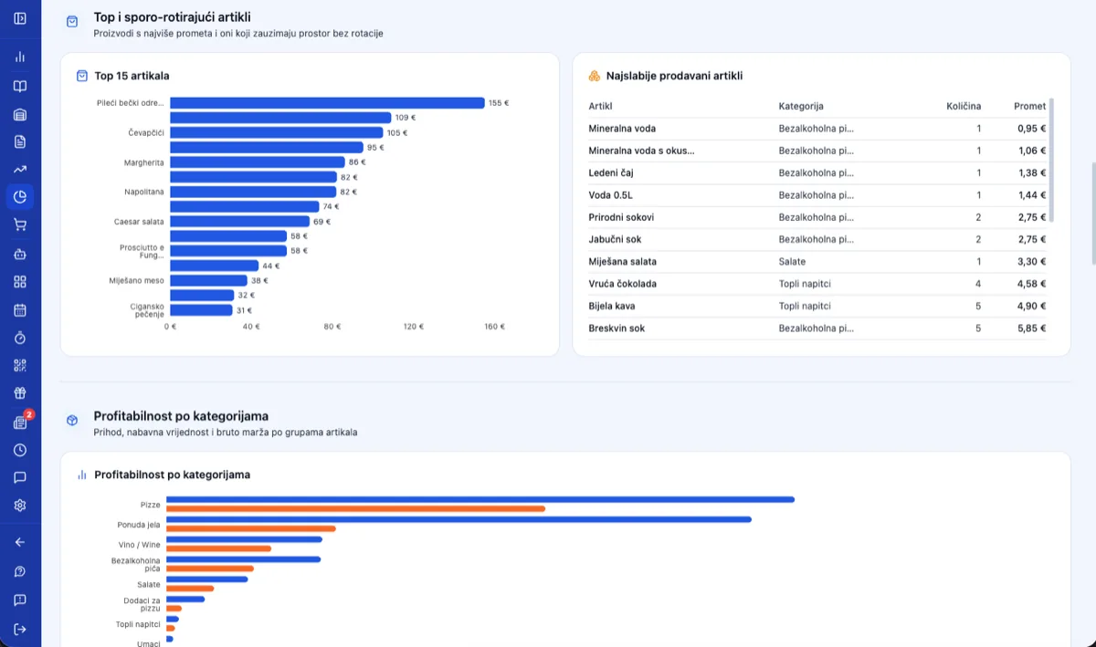Open the warehouse sidebar icon
This screenshot has width=1096, height=647.
click(20, 114)
